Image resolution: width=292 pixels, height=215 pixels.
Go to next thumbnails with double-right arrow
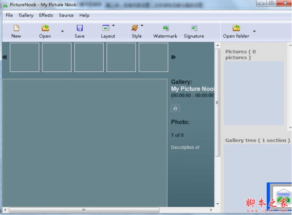173,57
